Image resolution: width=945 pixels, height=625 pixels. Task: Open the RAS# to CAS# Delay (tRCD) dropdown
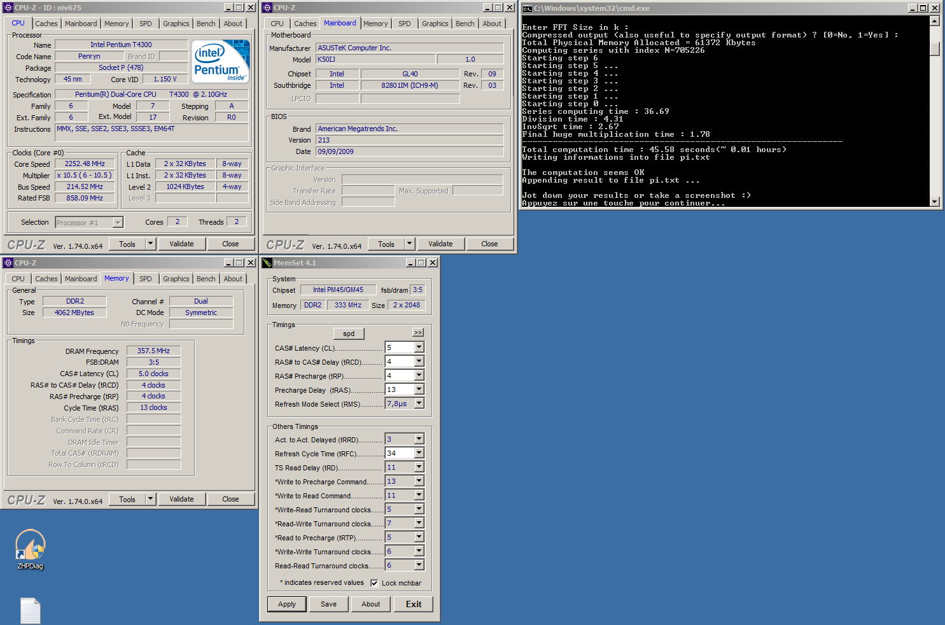click(419, 362)
